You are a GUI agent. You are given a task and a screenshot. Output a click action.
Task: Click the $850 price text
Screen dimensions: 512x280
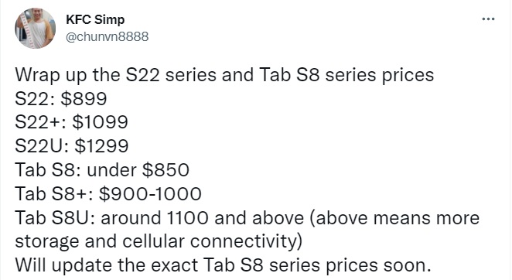(x=166, y=170)
